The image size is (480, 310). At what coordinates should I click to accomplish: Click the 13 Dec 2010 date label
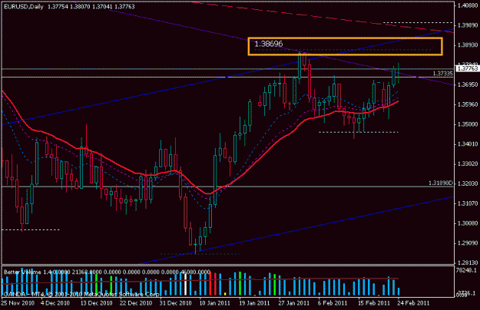pyautogui.click(x=96, y=303)
